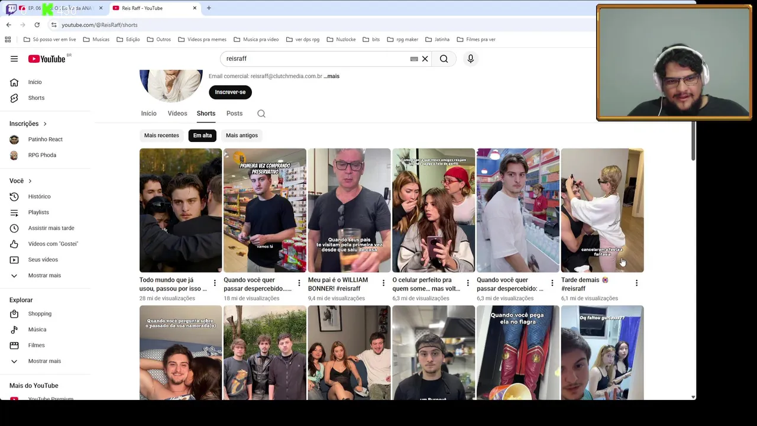Click the Inscrever-se button
The height and width of the screenshot is (426, 757).
[x=230, y=92]
